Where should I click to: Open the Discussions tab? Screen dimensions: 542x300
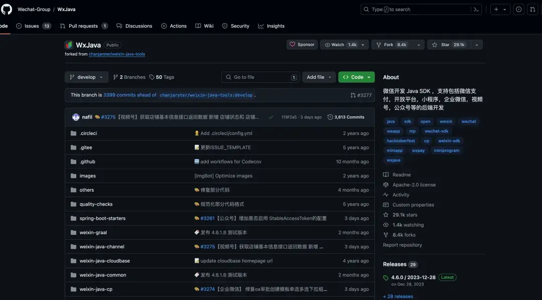[134, 26]
